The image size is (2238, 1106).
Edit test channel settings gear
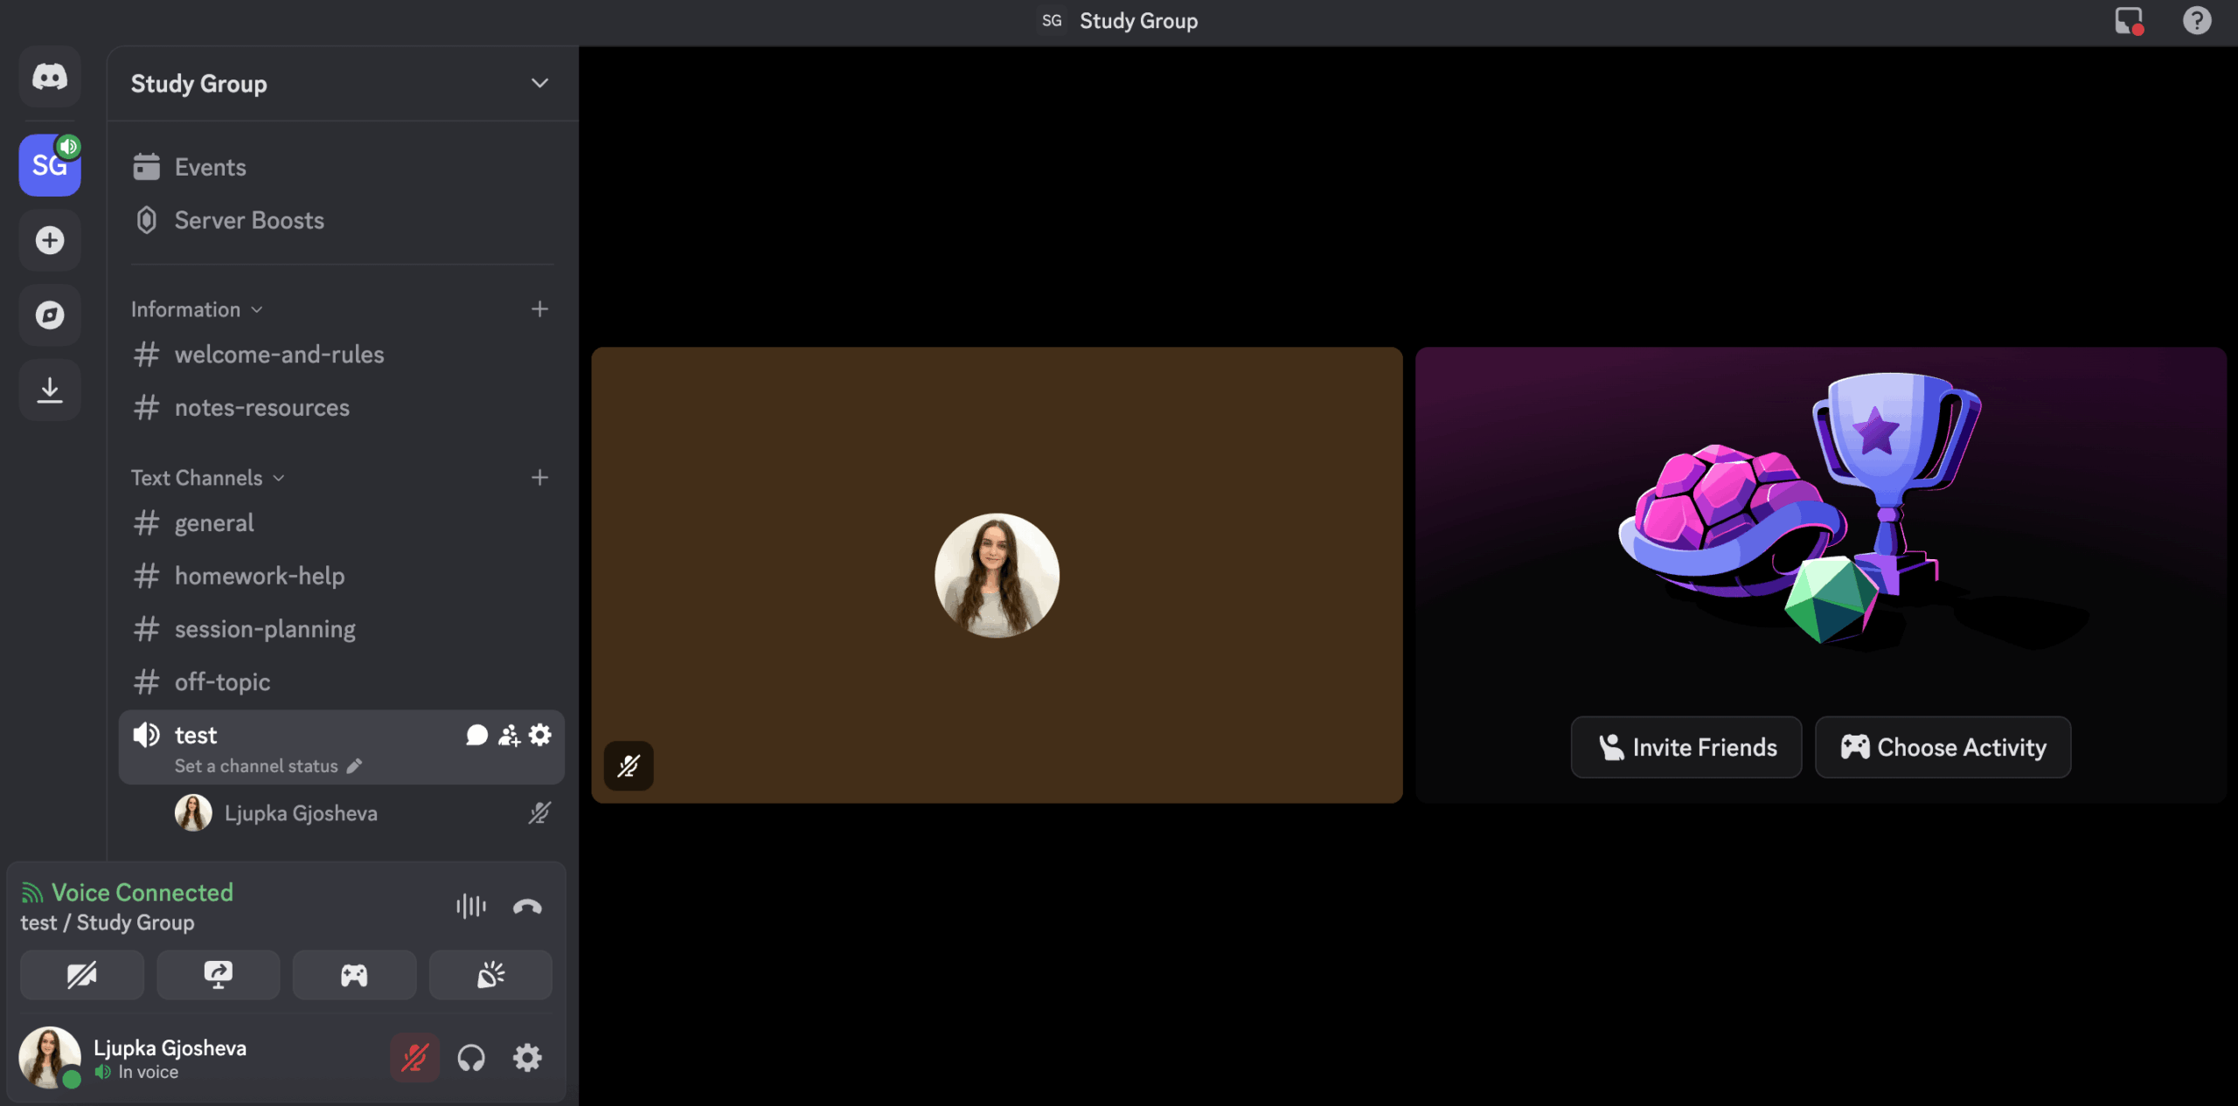pyautogui.click(x=540, y=736)
